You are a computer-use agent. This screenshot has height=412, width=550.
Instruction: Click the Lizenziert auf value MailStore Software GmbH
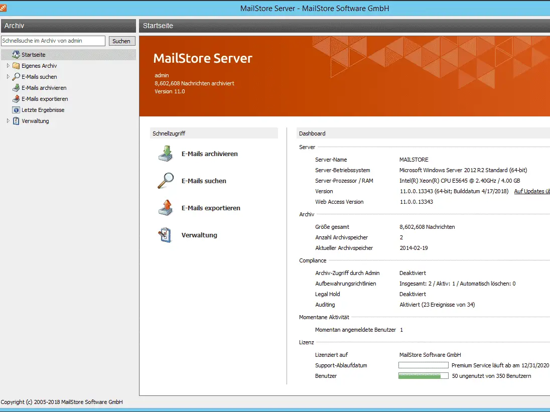[430, 355]
